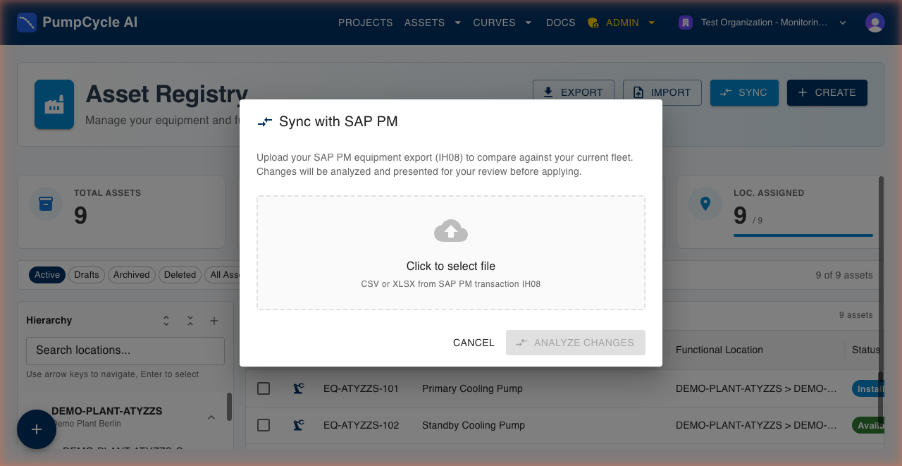Image resolution: width=902 pixels, height=466 pixels.
Task: Check the row checkbox for Standby Cooling Pump
Action: coord(264,425)
